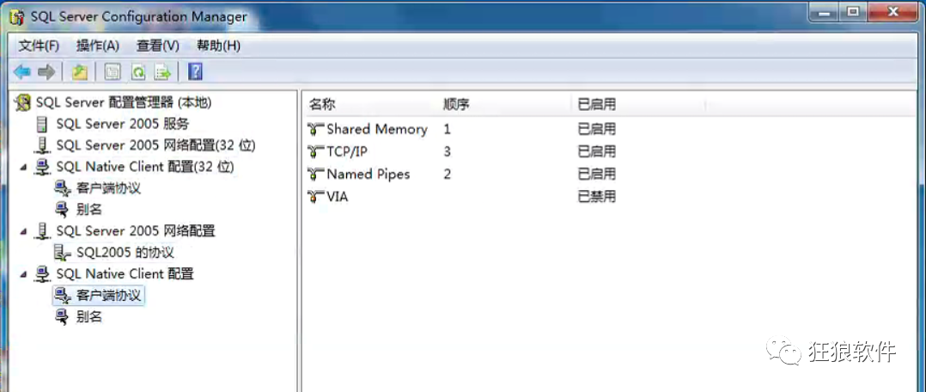Select the VIA protocol row
This screenshot has width=926, height=392.
pyautogui.click(x=338, y=196)
